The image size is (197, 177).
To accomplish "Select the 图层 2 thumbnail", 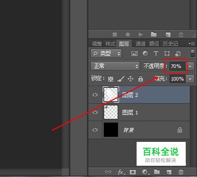I will tap(111, 95).
